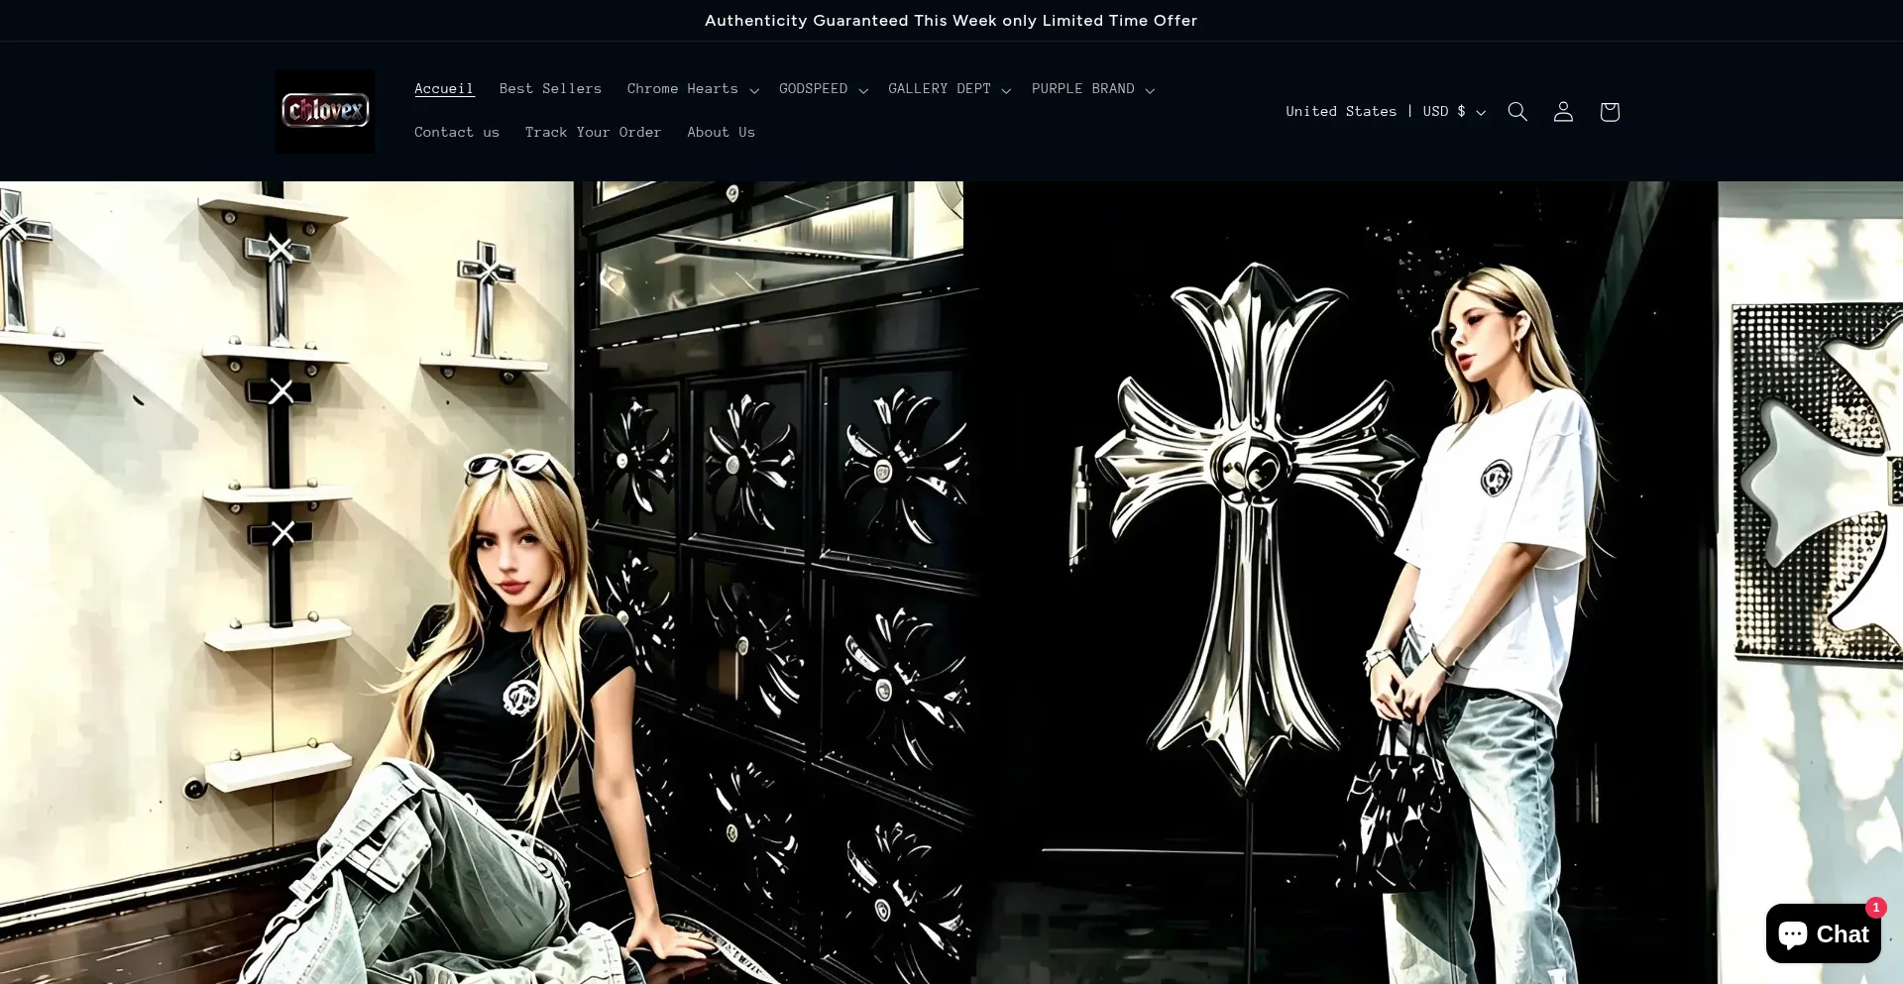Click the Authenticity Guaranteed announcement text
This screenshot has height=984, width=1903.
click(951, 21)
